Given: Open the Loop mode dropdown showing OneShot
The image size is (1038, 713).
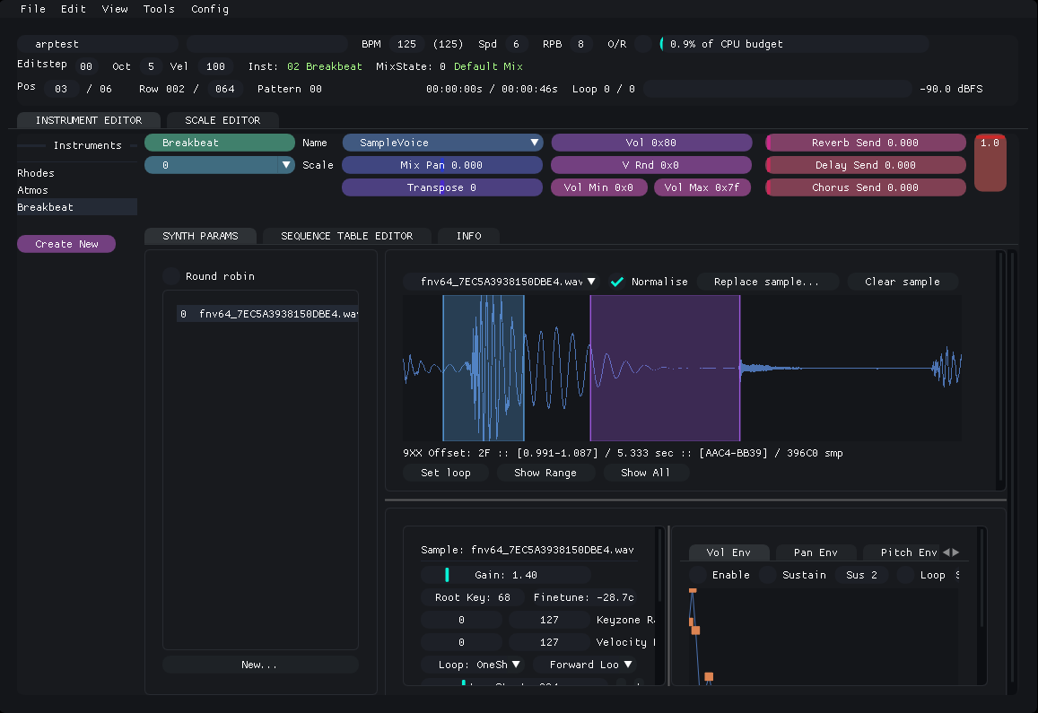Looking at the screenshot, I should (x=474, y=664).
